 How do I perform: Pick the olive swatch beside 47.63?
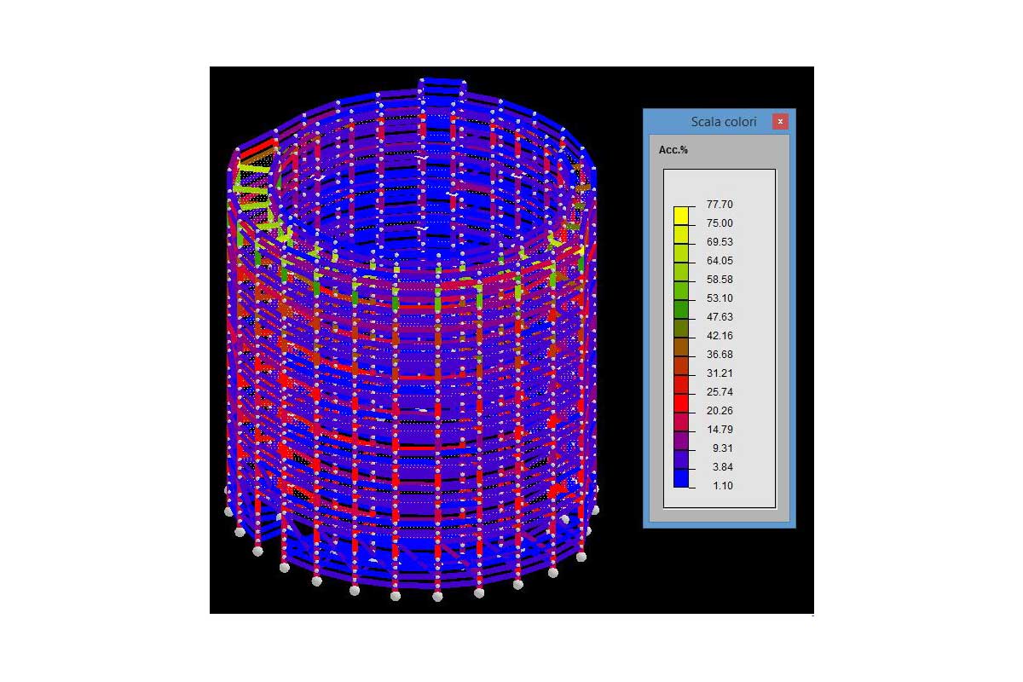pos(680,327)
